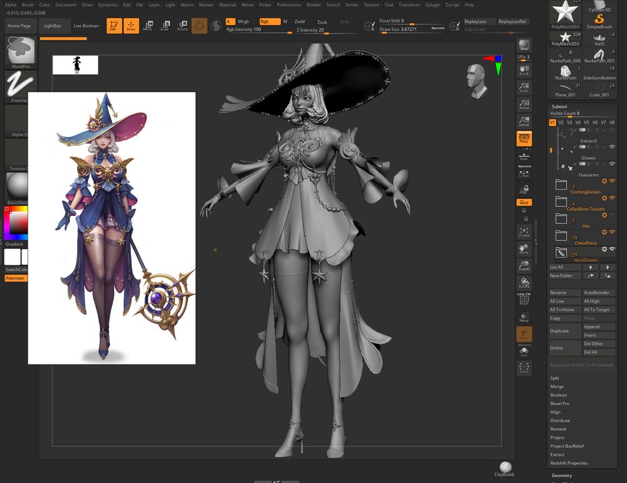Open the MaskPen brush picker
This screenshot has width=627, height=483.
tap(21, 53)
